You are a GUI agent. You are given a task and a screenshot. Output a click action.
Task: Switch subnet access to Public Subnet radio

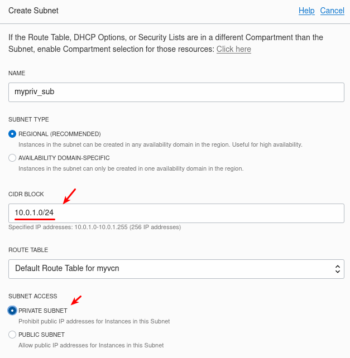coord(12,335)
